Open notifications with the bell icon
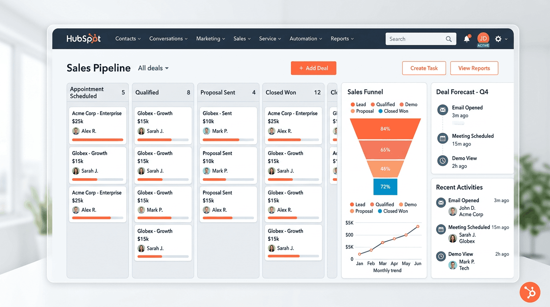Image resolution: width=550 pixels, height=307 pixels. tap(467, 39)
